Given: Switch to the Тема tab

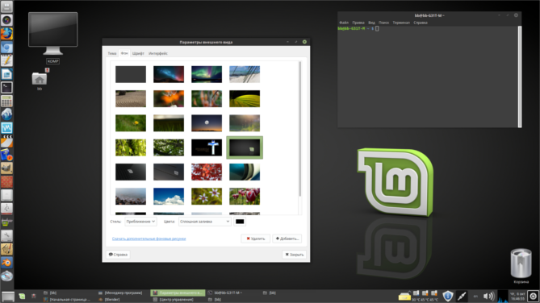Looking at the screenshot, I should [112, 53].
